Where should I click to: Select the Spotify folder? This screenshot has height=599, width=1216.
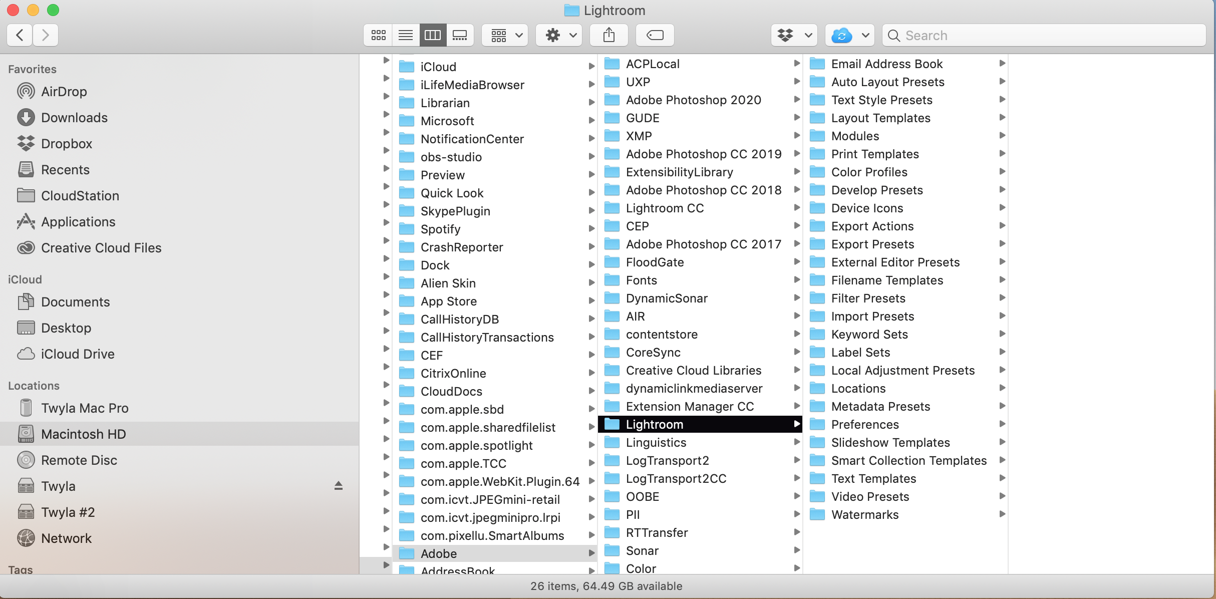(495, 229)
